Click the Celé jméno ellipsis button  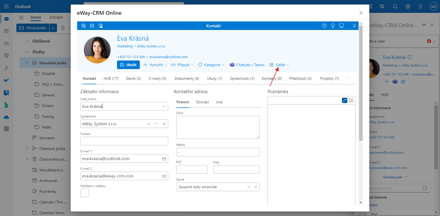(164, 107)
